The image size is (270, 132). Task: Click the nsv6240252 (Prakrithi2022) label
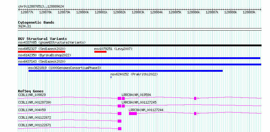point(134,74)
